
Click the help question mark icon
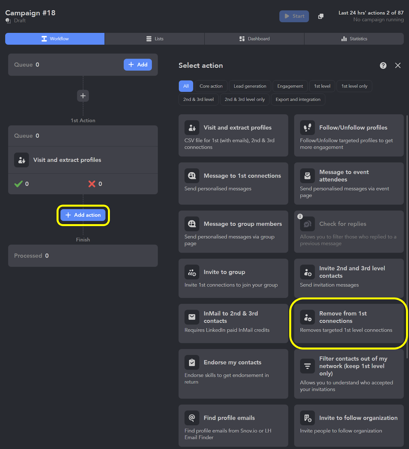tap(383, 65)
